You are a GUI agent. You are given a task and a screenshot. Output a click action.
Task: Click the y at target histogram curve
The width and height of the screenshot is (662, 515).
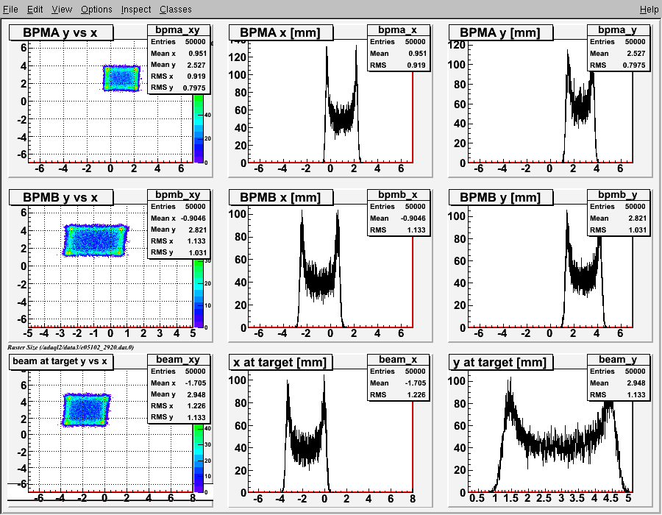click(560, 447)
